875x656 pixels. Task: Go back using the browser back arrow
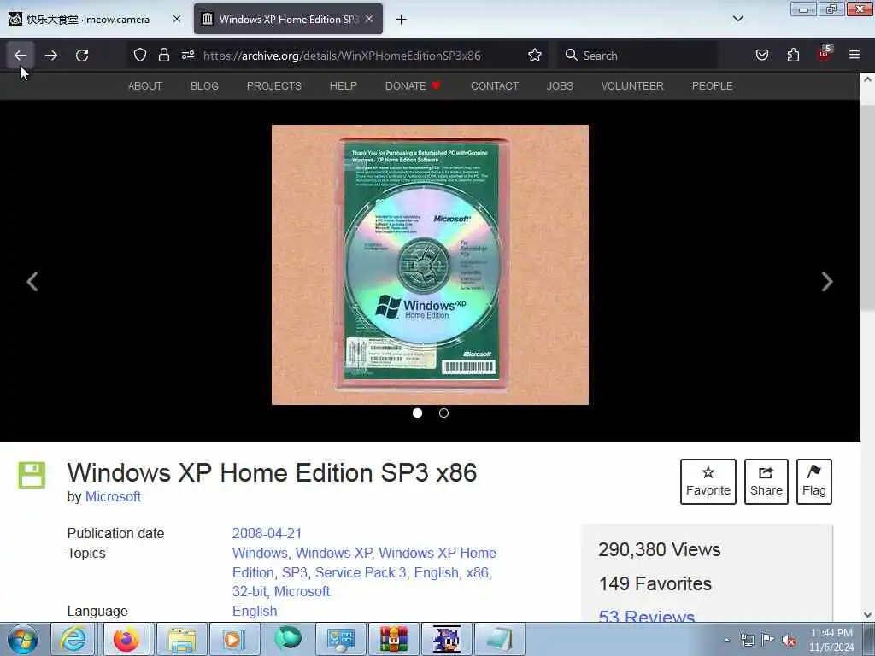21,56
